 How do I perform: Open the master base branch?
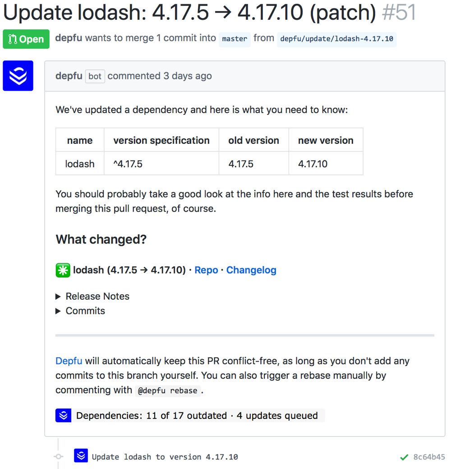(x=235, y=39)
